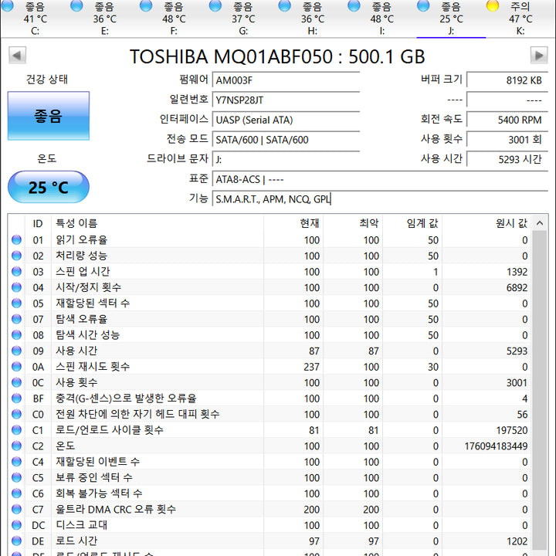Click the SMART list vertical scrollbar
This screenshot has height=556, width=556.
[539, 390]
